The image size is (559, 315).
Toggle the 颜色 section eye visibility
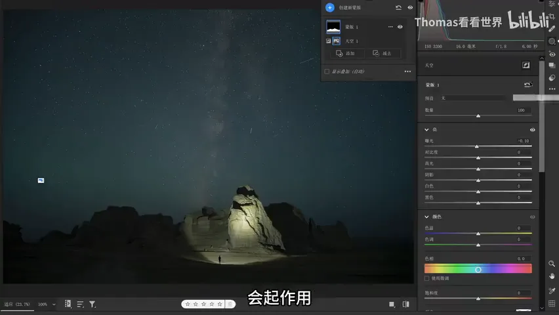coord(532,217)
